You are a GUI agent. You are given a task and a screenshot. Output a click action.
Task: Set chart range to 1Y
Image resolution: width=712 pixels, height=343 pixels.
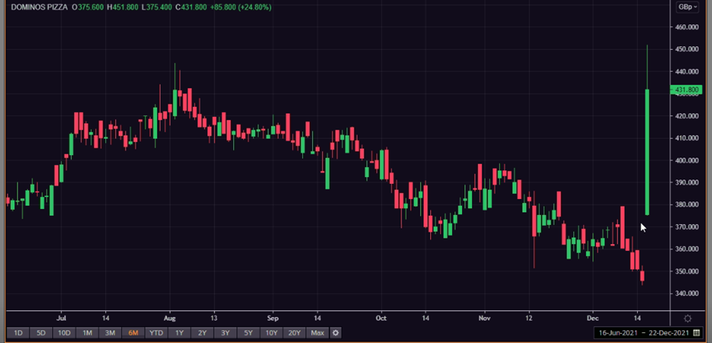click(180, 333)
